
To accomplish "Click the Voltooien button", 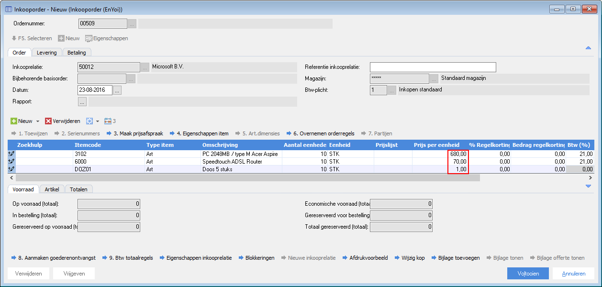I will pos(528,274).
